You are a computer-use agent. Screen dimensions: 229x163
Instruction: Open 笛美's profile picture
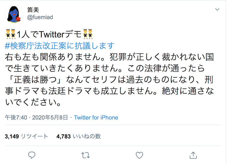tap(14, 14)
